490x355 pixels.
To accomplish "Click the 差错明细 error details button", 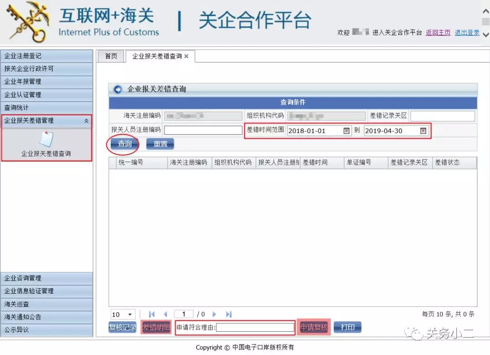I will click(156, 327).
